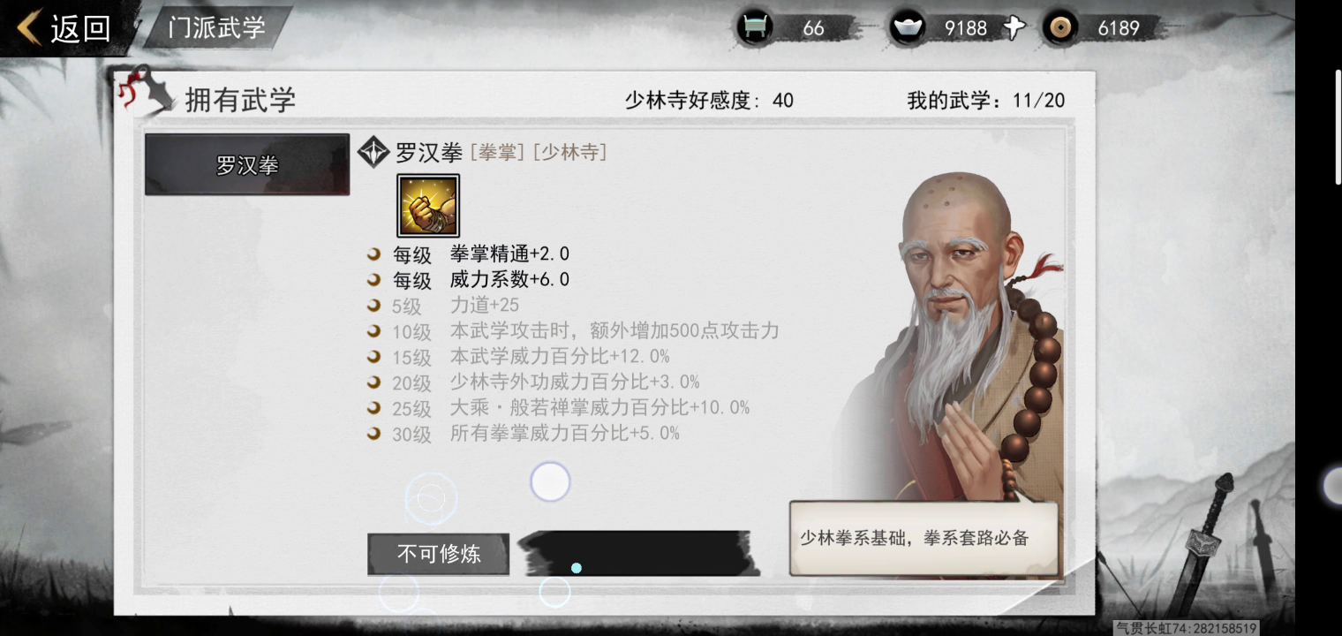
Task: Tap the 少林寺好感度 40 label
Action: click(709, 101)
